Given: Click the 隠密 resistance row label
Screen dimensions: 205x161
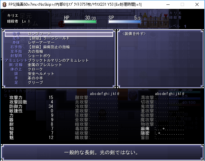Looking at the screenshot, I should pyautogui.click(x=145, y=133).
